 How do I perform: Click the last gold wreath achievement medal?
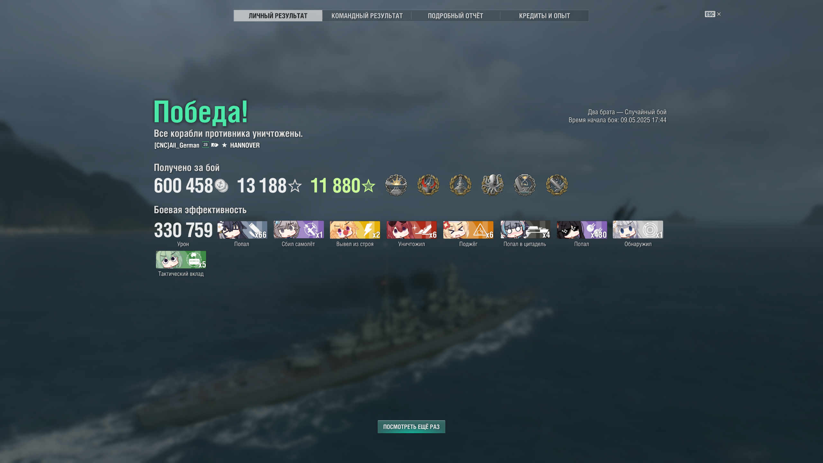(x=557, y=185)
